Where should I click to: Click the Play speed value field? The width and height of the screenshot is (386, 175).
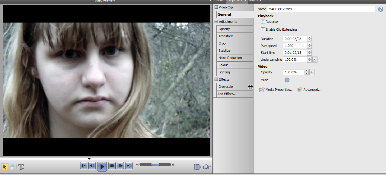295,46
